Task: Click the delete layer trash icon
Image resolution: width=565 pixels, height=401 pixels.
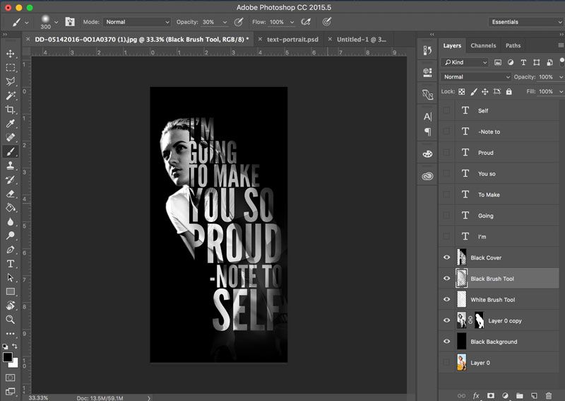Action: 548,395
